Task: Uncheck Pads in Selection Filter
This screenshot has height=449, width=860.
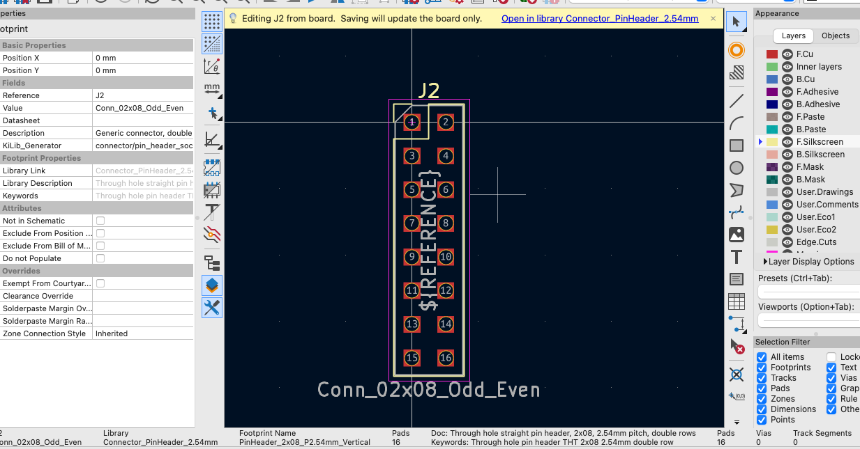Action: (762, 388)
